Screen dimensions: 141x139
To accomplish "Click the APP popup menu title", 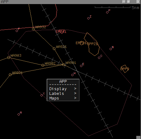I will 63,81.
